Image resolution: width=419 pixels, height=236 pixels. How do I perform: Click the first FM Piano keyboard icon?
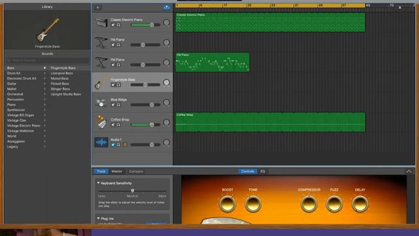point(101,42)
